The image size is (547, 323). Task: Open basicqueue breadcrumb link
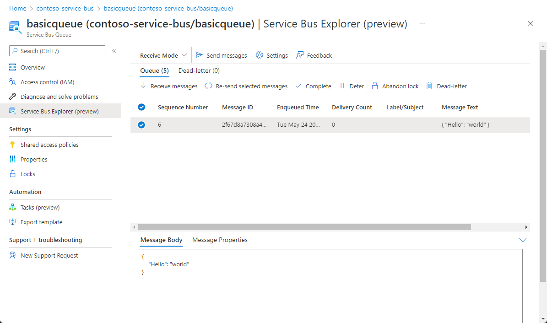pos(168,8)
